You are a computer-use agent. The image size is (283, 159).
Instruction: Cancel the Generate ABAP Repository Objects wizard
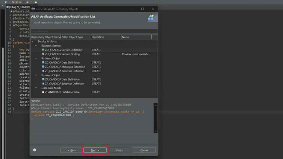144,150
